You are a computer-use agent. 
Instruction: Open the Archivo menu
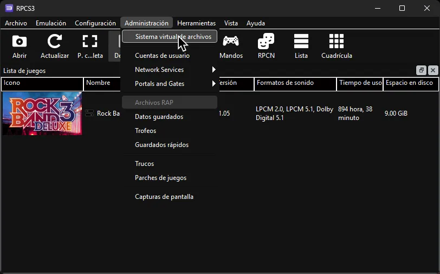[x=16, y=23]
